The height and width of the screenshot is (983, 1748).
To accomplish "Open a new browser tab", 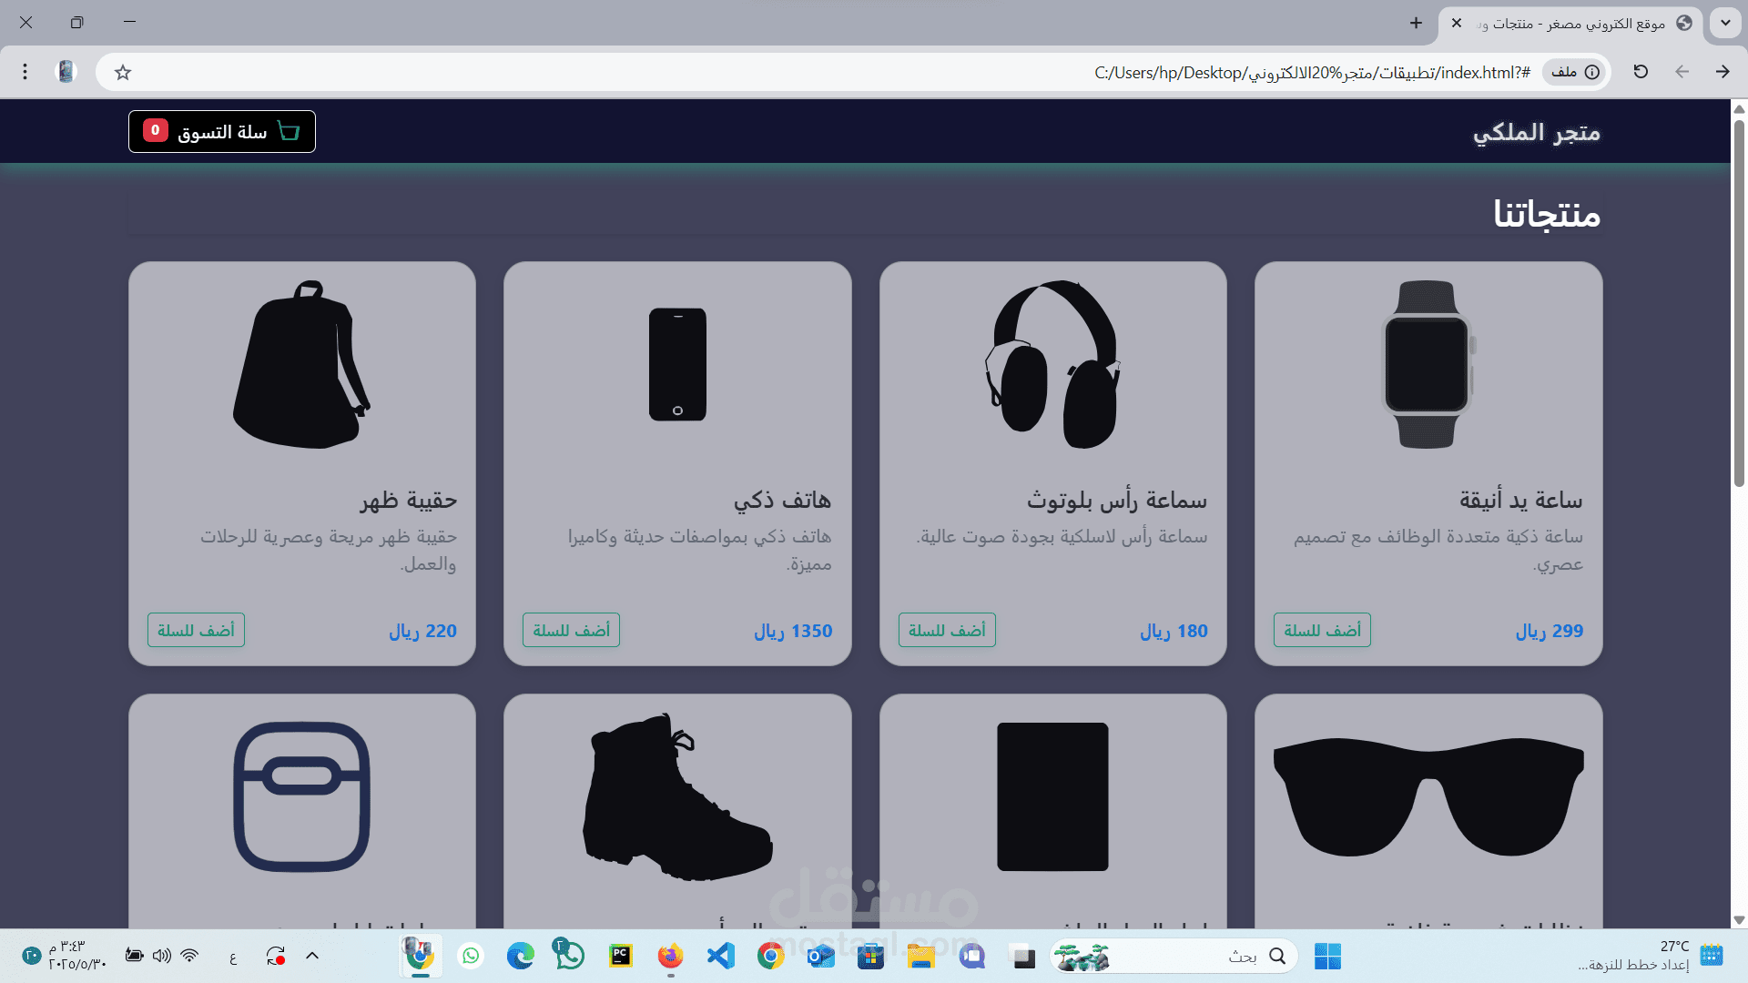I will (x=1416, y=23).
